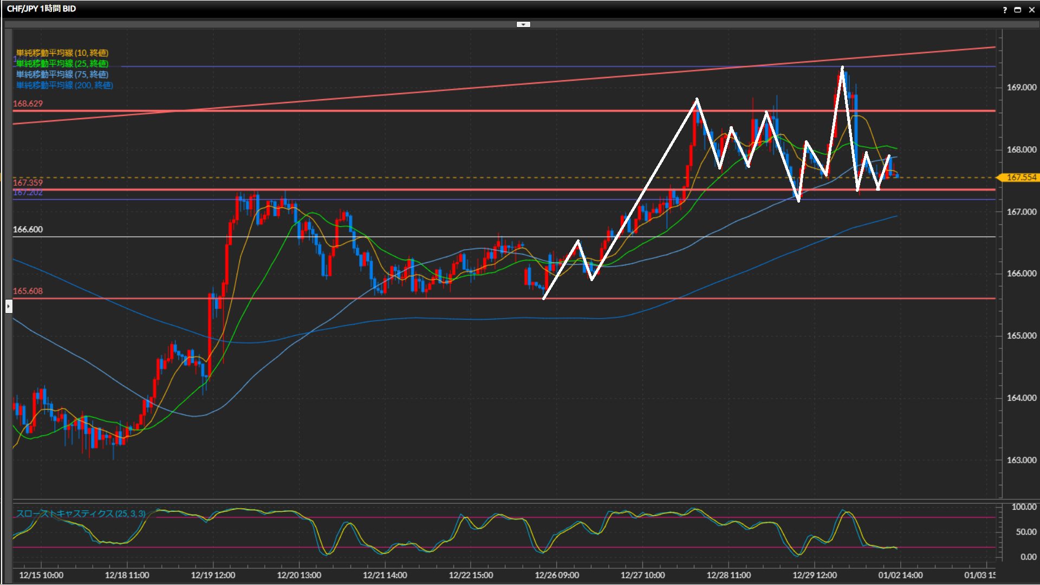Click the 75-period moving average legend
The image size is (1040, 585).
pyautogui.click(x=62, y=74)
